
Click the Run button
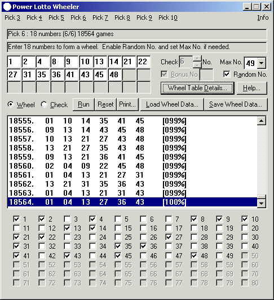click(83, 104)
